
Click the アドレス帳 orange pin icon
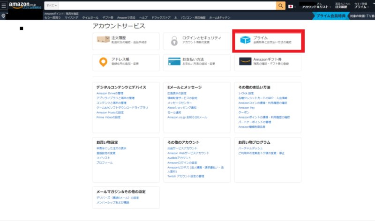coord(103,62)
